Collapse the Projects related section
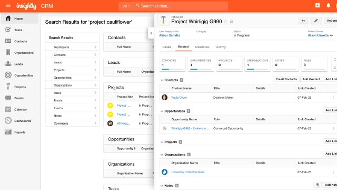Viewport: 337px width, 190px height. point(162,142)
